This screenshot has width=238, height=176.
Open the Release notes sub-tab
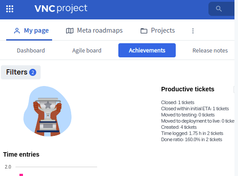(x=210, y=50)
